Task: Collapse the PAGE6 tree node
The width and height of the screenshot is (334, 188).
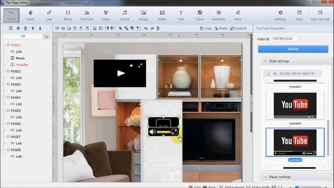Action: coord(8,124)
